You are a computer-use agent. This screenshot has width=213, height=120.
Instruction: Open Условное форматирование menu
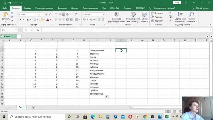point(116,17)
